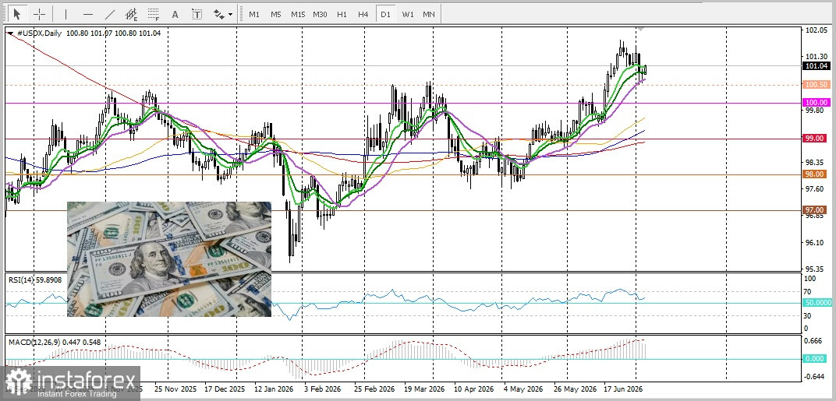Click the 96.10 price scale value
Viewport: 836px width, 401px height.
coord(815,242)
